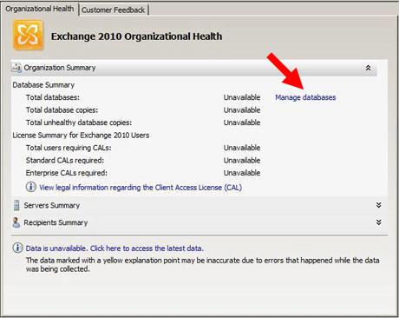
Task: Click the info icon beside Data is unavailable
Action: [x=17, y=248]
